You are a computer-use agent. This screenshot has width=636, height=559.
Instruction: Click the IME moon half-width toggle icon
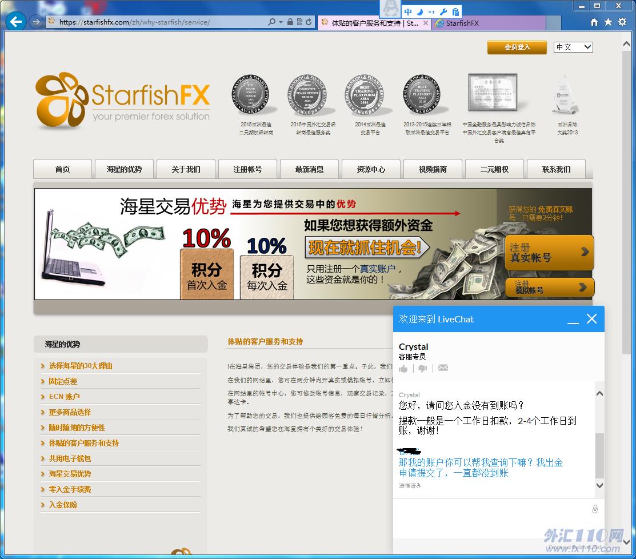(x=420, y=12)
